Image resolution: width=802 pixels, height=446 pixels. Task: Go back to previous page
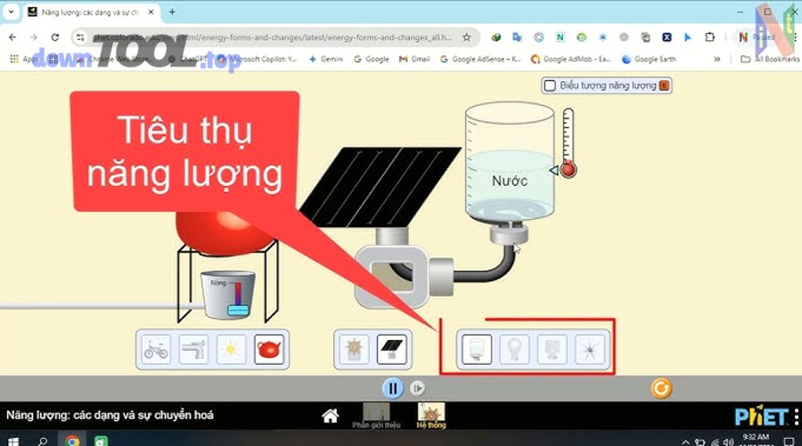pyautogui.click(x=12, y=37)
